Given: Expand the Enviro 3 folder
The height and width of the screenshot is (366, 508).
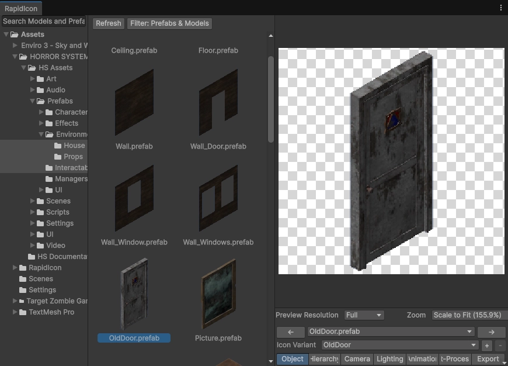Looking at the screenshot, I should tap(15, 46).
